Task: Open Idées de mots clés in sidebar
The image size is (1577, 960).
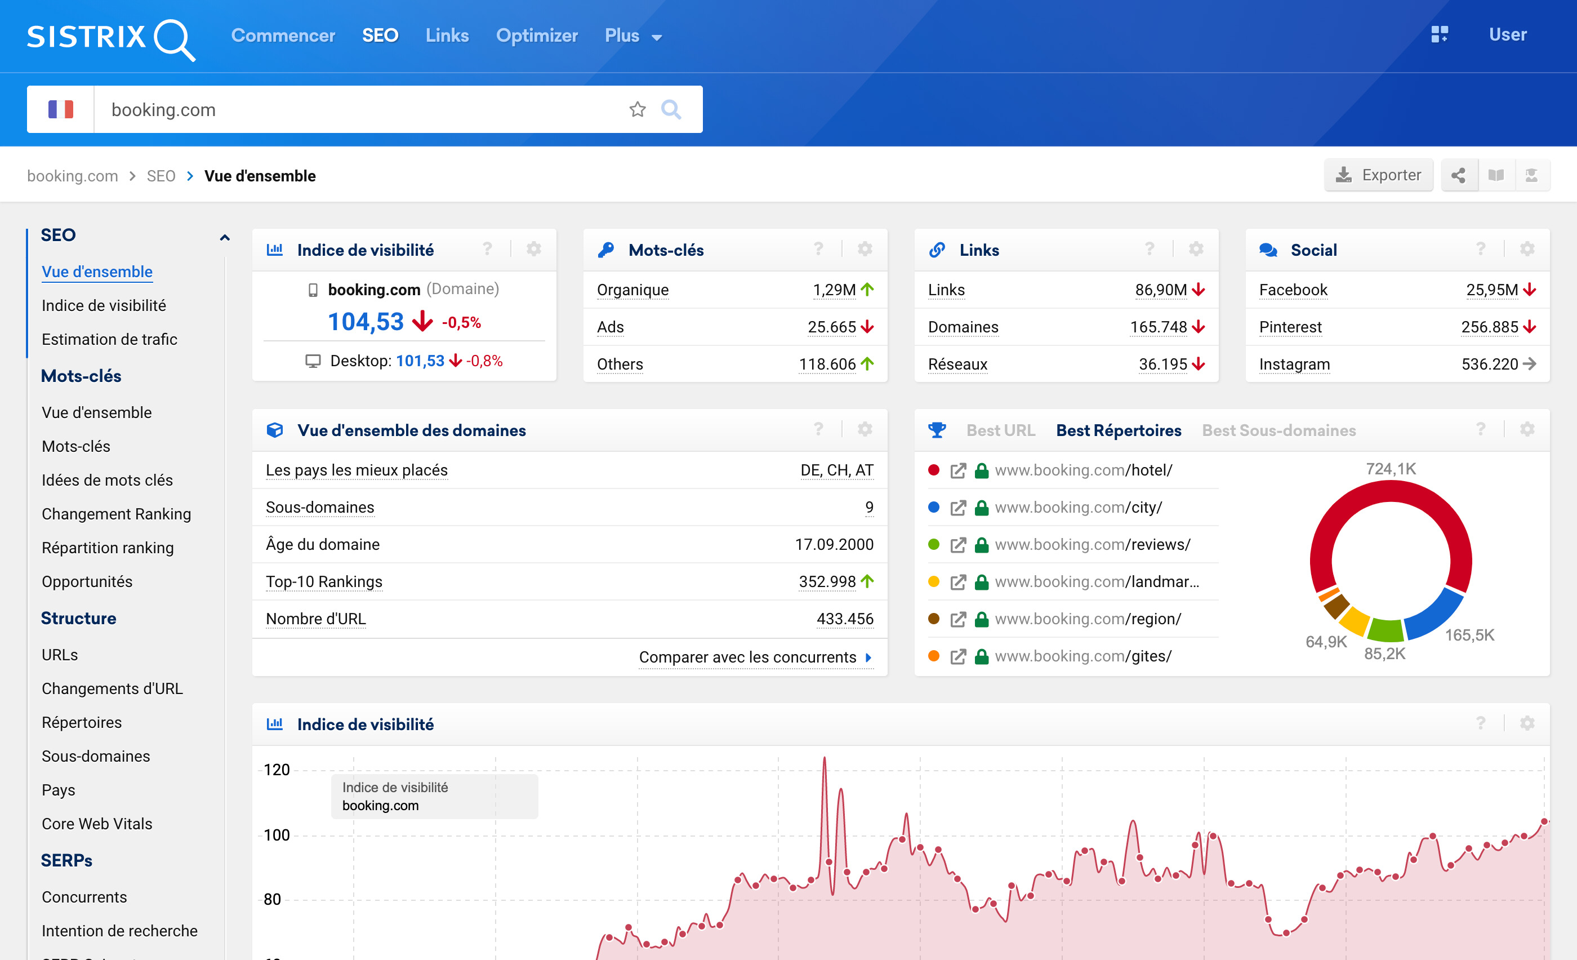Action: (x=107, y=481)
